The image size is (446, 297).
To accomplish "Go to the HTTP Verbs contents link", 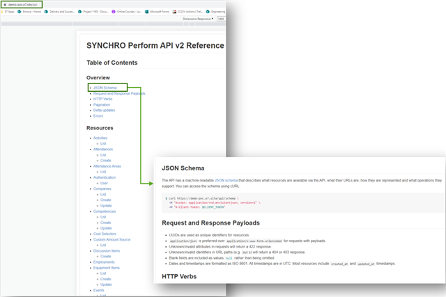I will click(x=102, y=99).
